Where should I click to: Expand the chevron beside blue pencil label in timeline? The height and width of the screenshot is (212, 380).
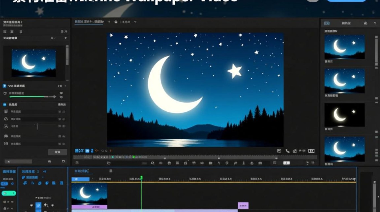[x=43, y=178]
